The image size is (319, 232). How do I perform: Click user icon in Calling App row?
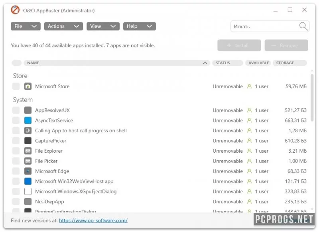[249, 130]
